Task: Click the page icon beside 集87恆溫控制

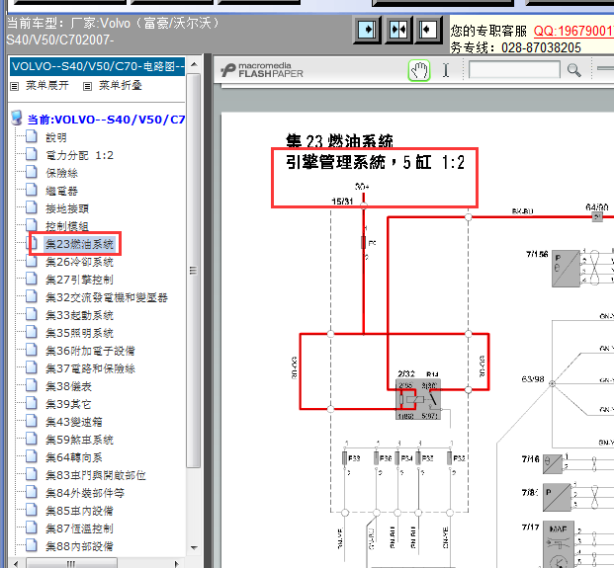Action: pos(32,527)
